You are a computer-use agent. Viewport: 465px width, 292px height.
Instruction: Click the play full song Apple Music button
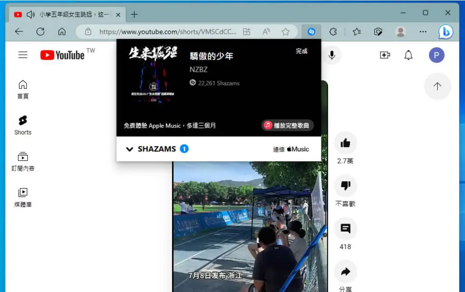pos(287,125)
